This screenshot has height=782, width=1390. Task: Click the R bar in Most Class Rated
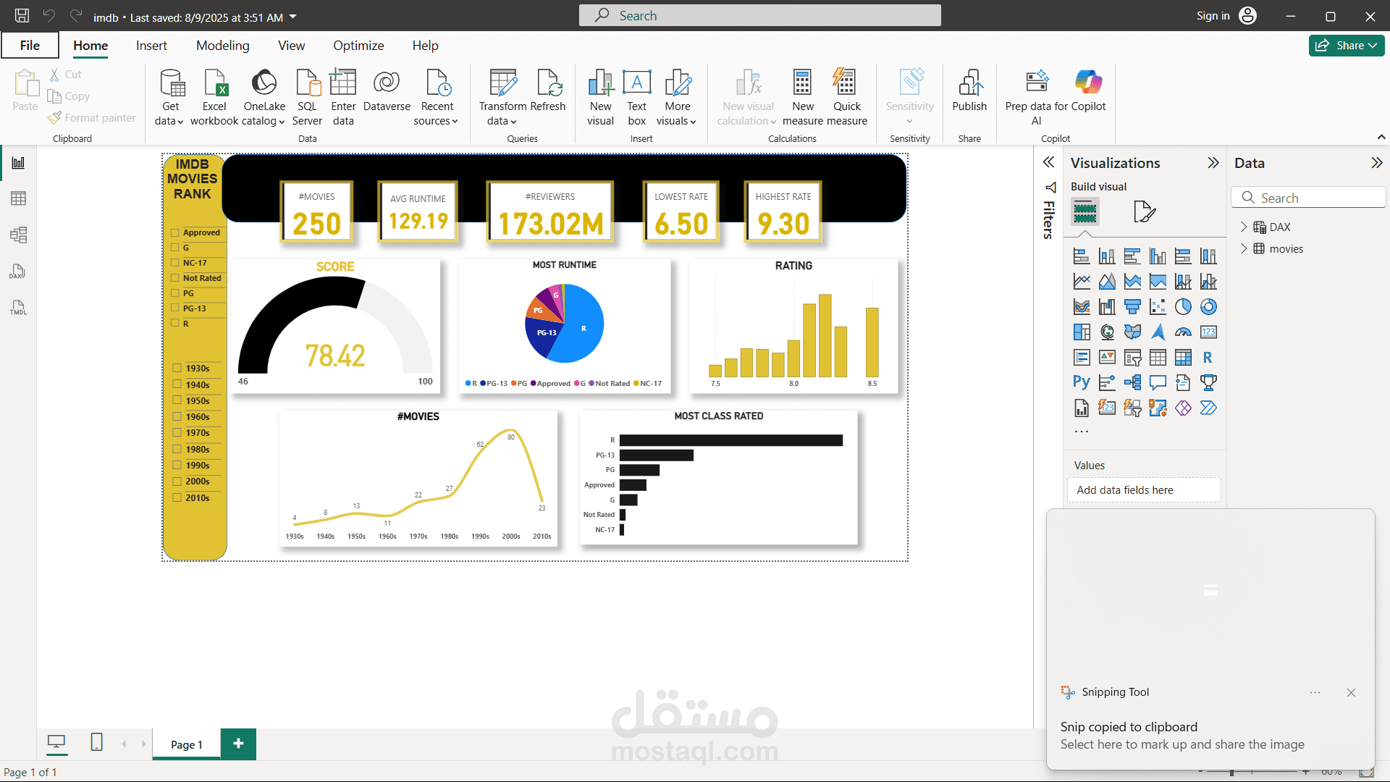[731, 440]
